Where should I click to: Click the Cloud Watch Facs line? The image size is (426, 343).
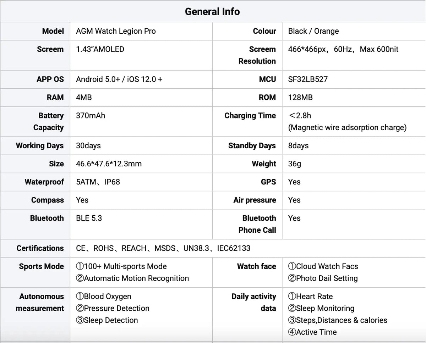(x=323, y=266)
